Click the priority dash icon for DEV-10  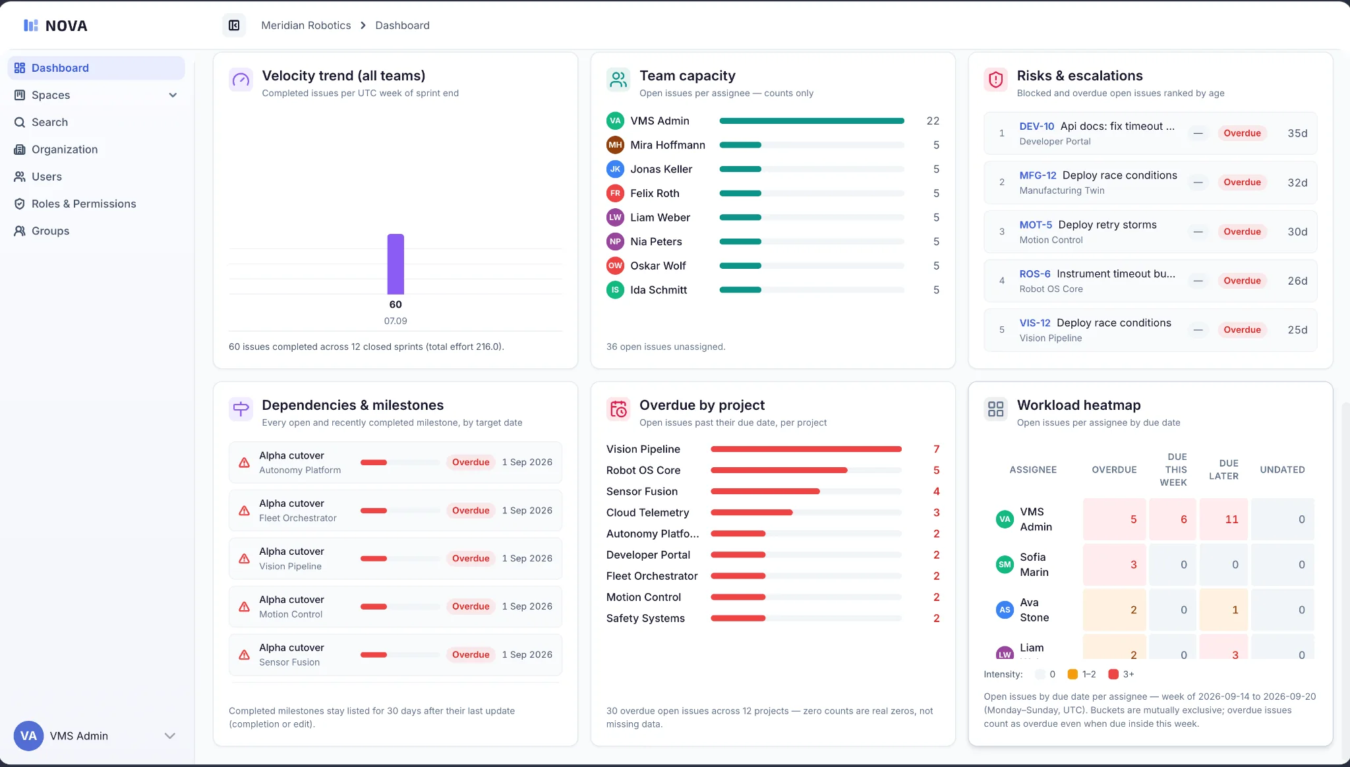pyautogui.click(x=1198, y=133)
